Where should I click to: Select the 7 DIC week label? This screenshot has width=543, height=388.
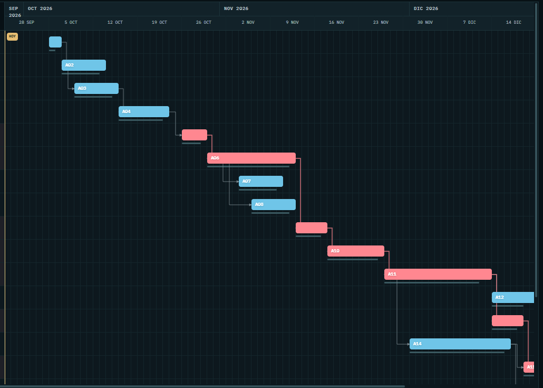pyautogui.click(x=470, y=23)
